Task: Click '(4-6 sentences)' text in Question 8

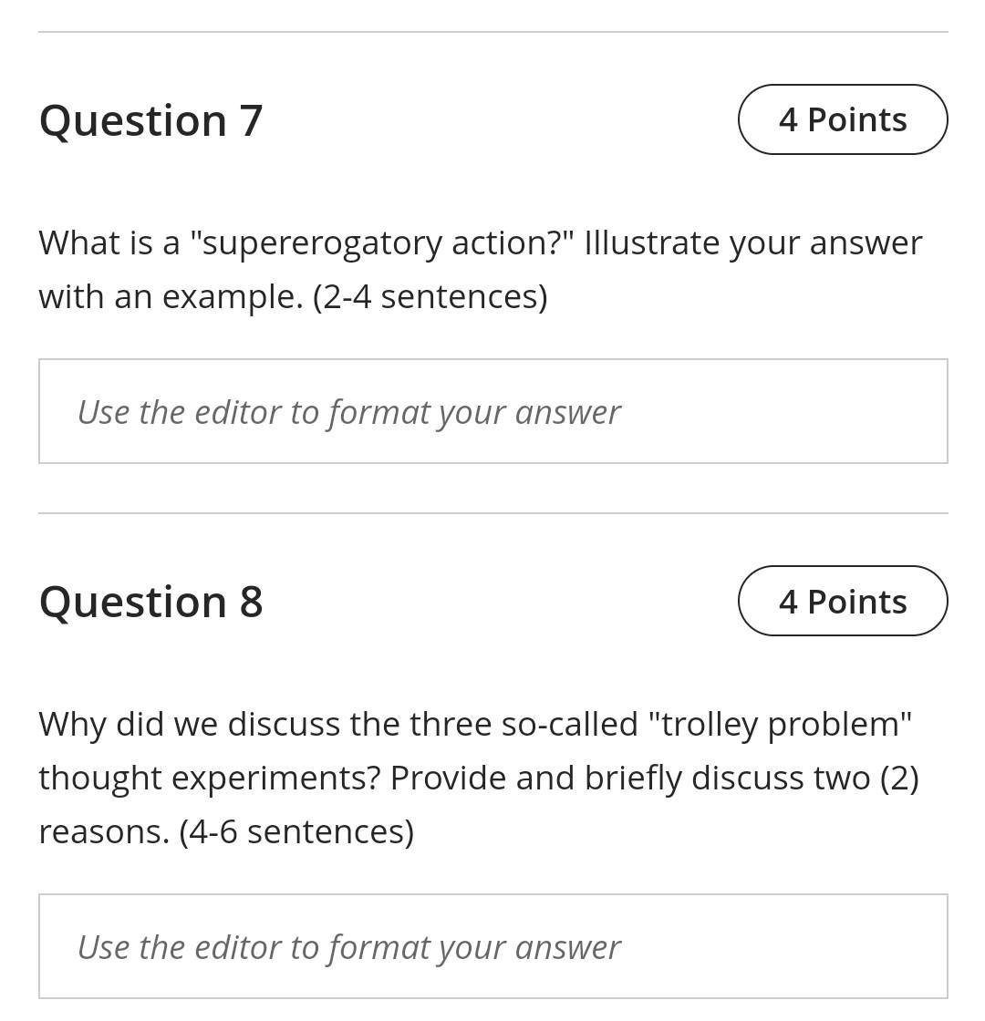Action: point(296,830)
